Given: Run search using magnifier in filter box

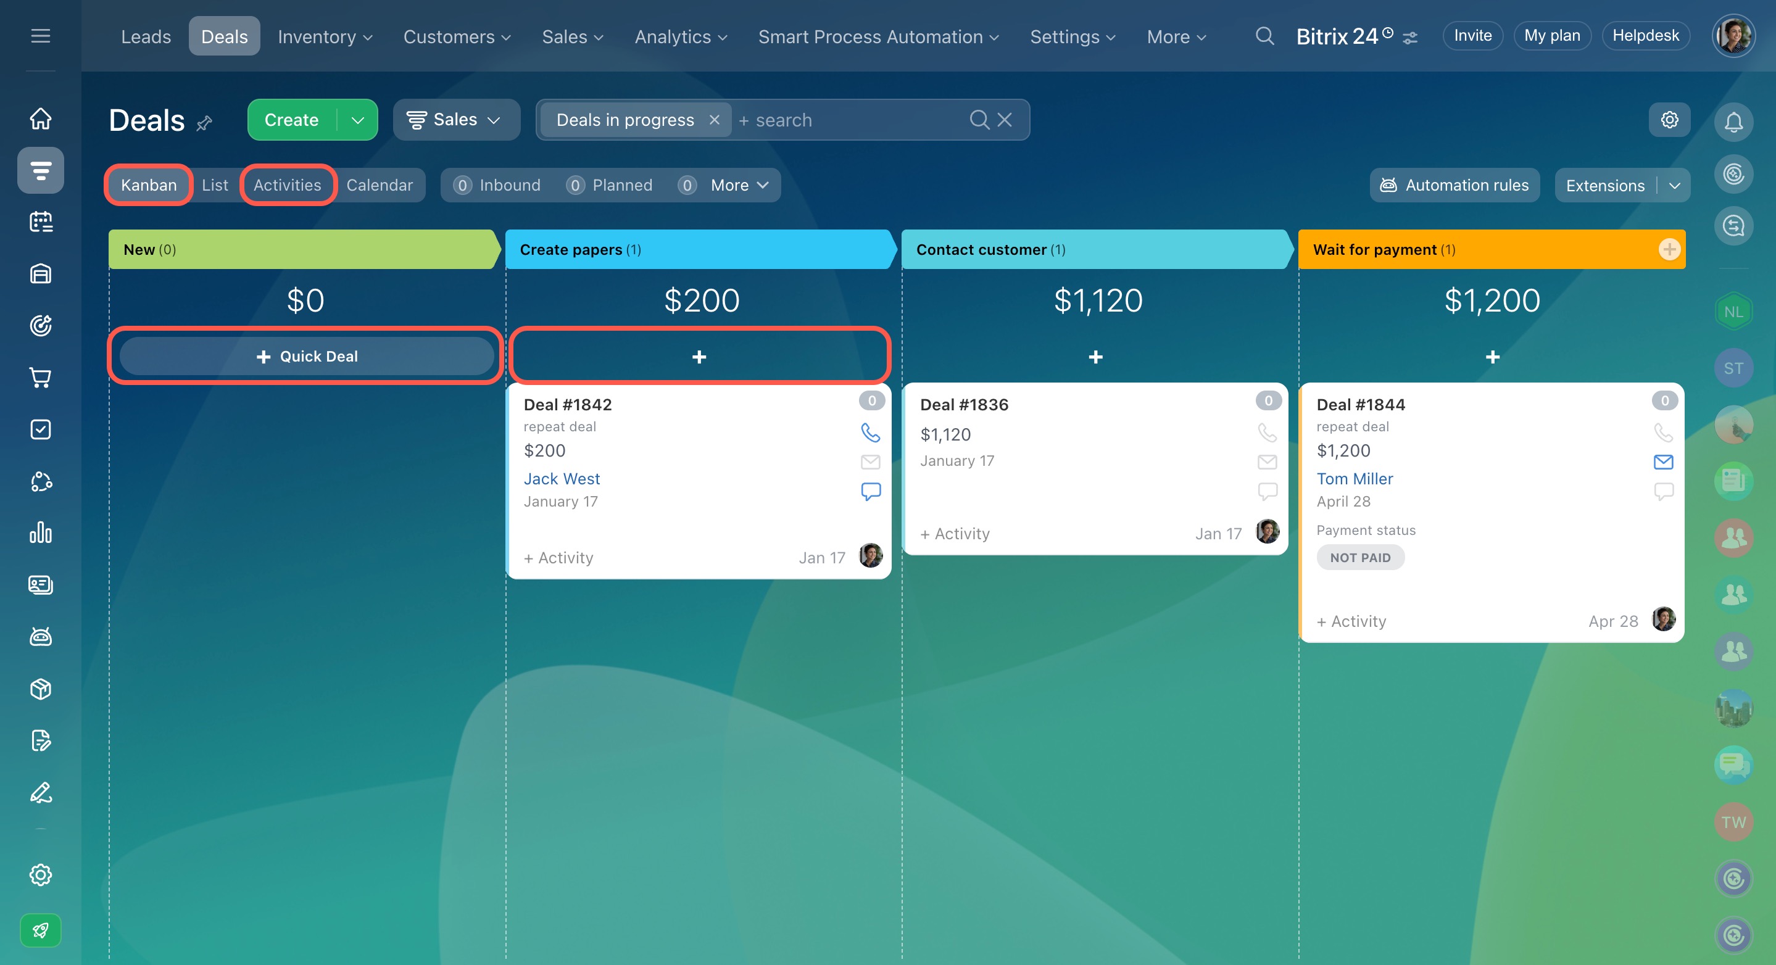Looking at the screenshot, I should [x=979, y=120].
